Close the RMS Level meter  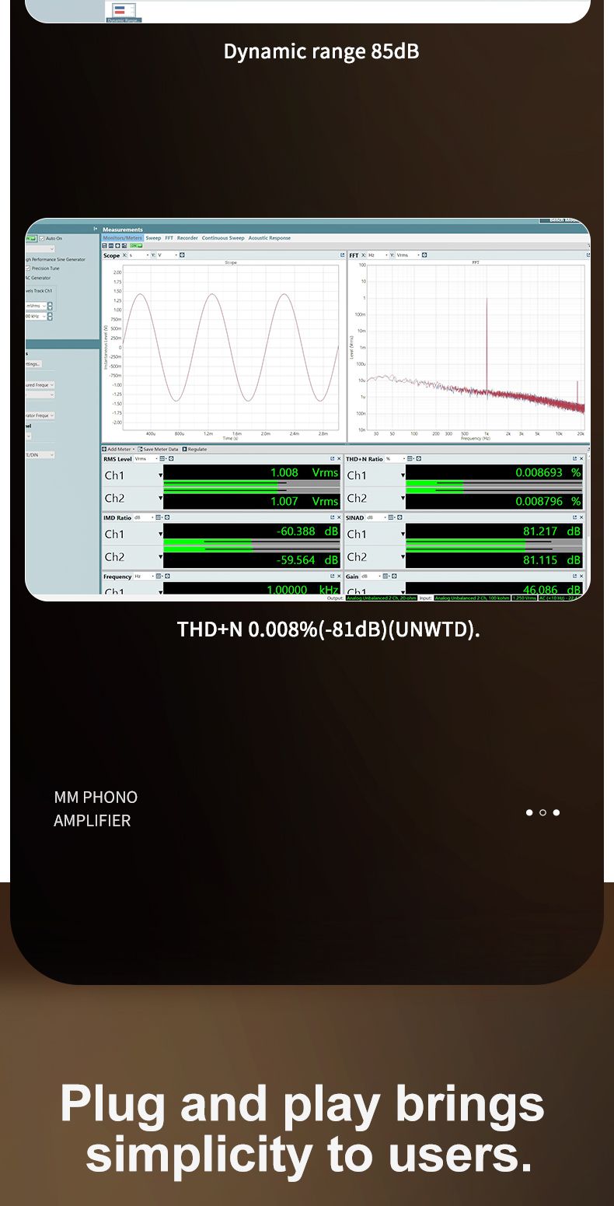point(339,459)
